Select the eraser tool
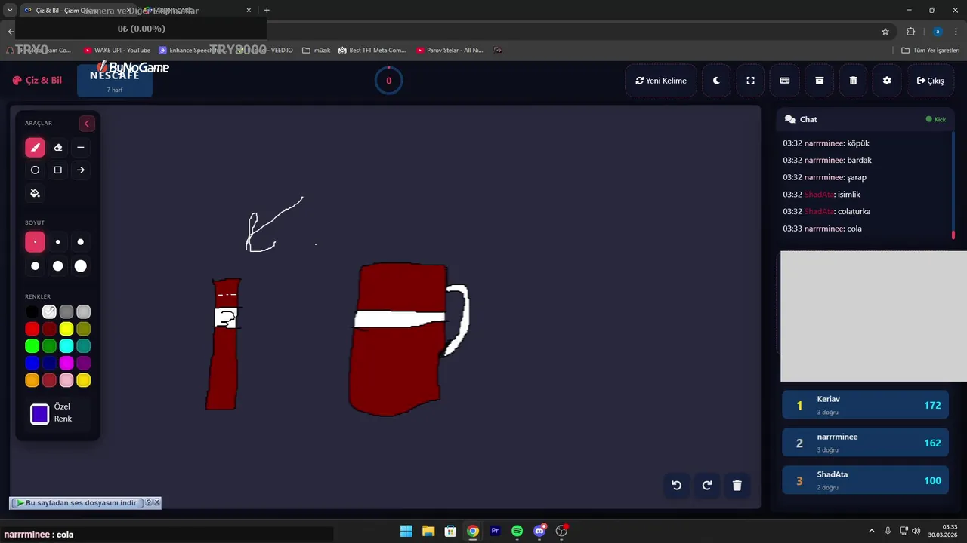Screen dimensions: 967x543 [57, 148]
